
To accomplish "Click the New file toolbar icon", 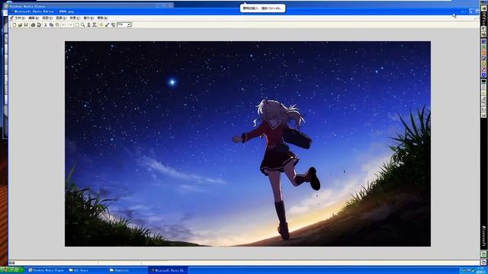I will [14, 25].
